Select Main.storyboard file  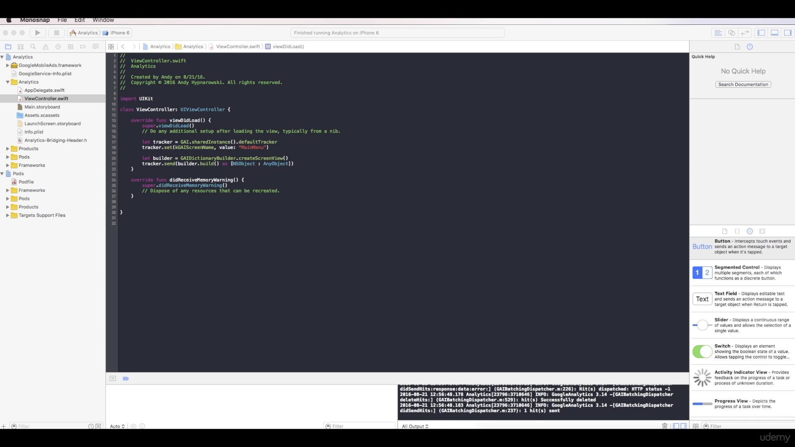42,107
